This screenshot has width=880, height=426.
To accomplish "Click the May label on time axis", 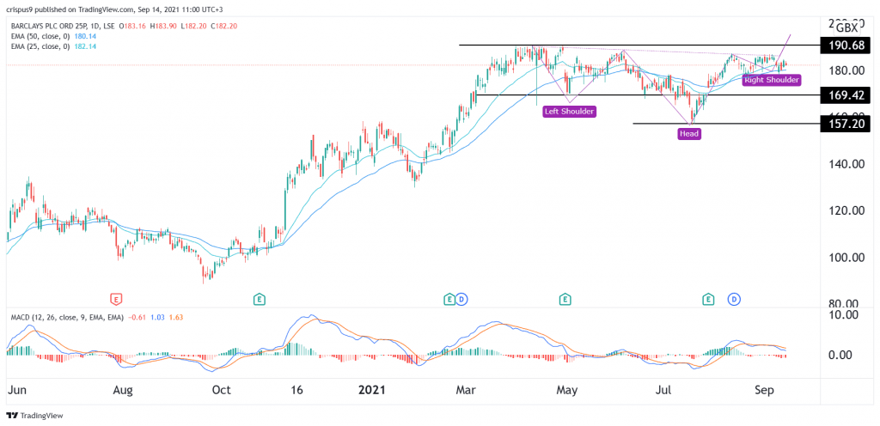I will [x=569, y=390].
